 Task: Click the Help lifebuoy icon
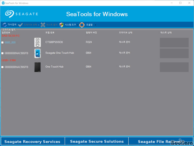(82, 25)
